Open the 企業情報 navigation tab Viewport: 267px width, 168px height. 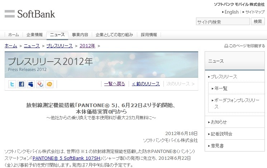click(34, 35)
